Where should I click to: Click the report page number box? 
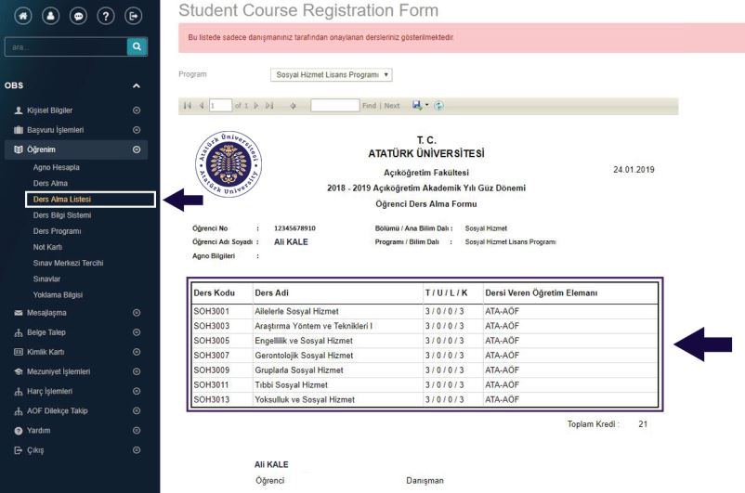click(x=220, y=106)
